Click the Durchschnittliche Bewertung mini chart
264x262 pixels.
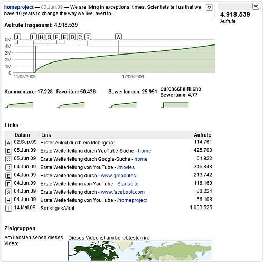pos(175,105)
